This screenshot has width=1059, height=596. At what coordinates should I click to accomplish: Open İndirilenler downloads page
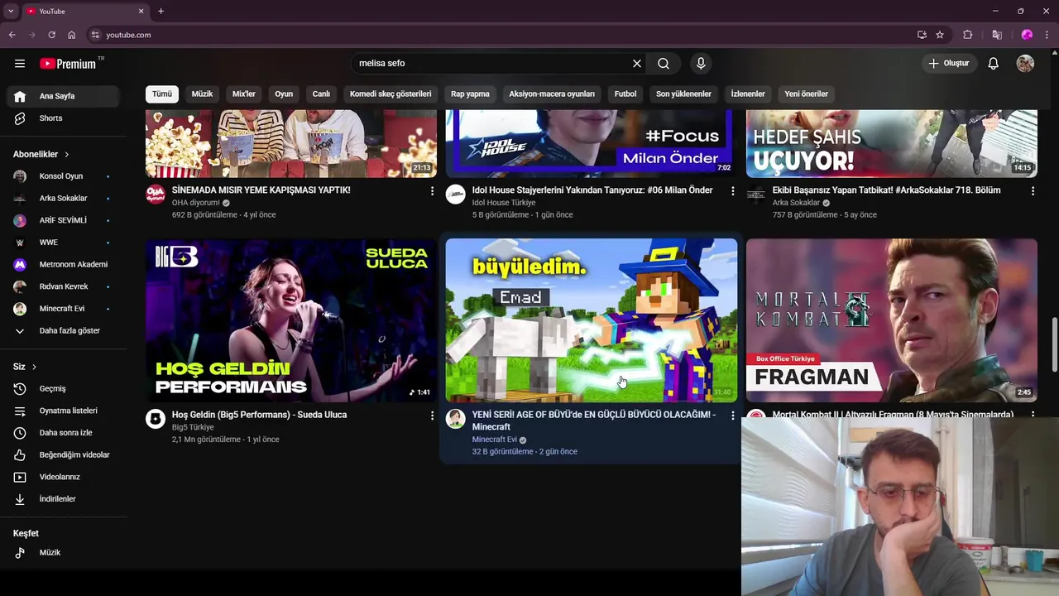[x=63, y=499]
